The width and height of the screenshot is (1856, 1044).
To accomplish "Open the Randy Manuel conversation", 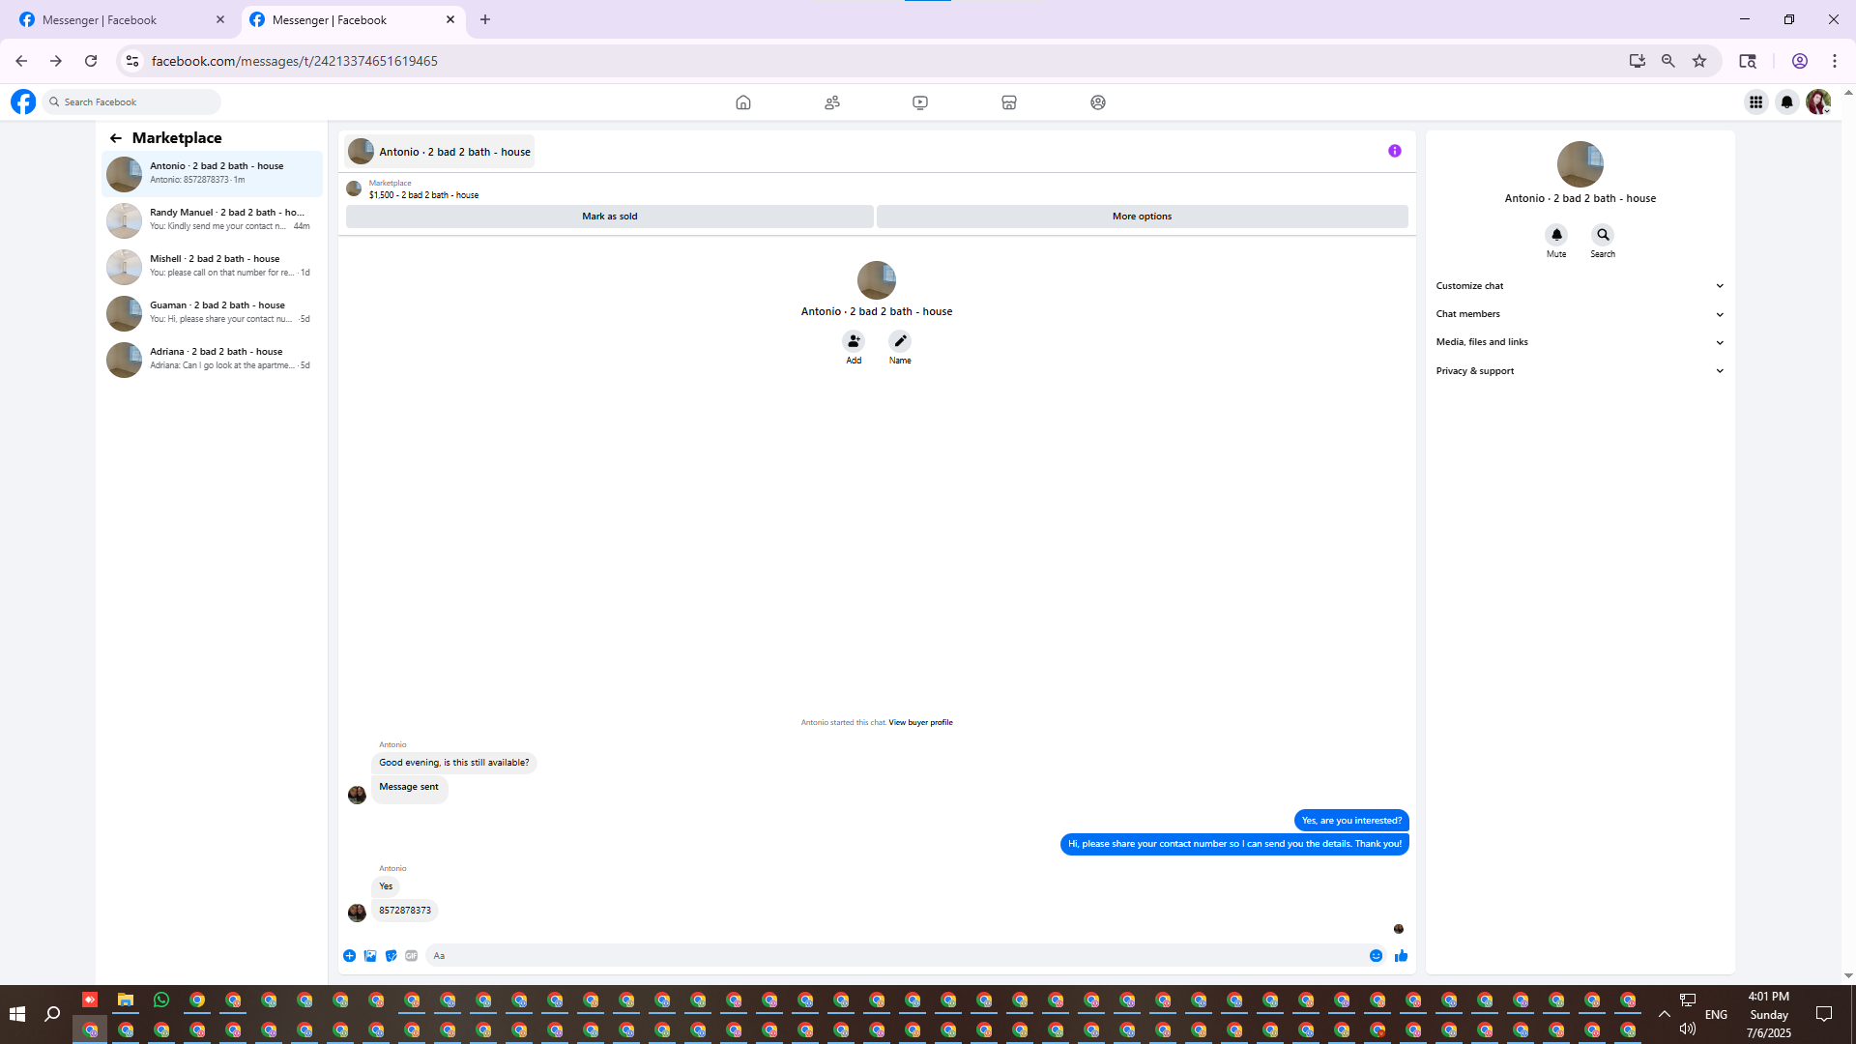I will point(213,219).
